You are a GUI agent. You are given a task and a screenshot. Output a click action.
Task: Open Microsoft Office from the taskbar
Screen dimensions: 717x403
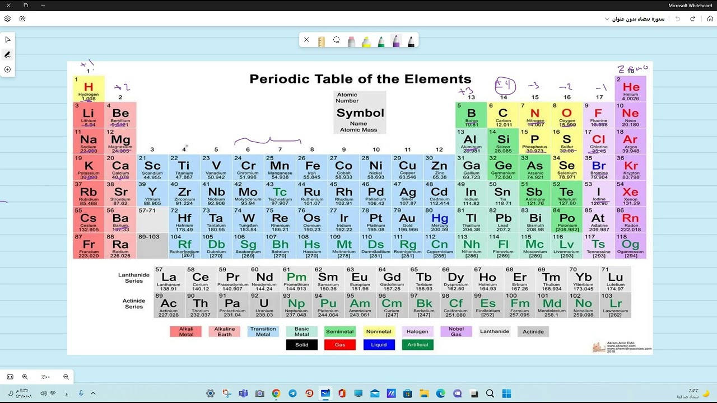pyautogui.click(x=342, y=393)
